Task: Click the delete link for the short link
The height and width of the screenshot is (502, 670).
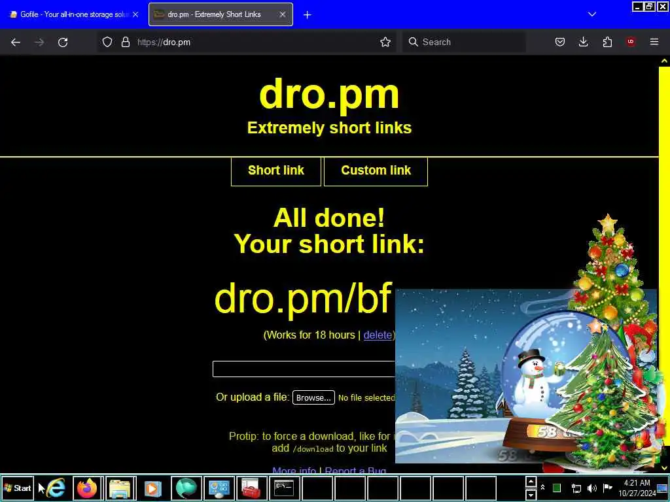Action: coord(378,335)
